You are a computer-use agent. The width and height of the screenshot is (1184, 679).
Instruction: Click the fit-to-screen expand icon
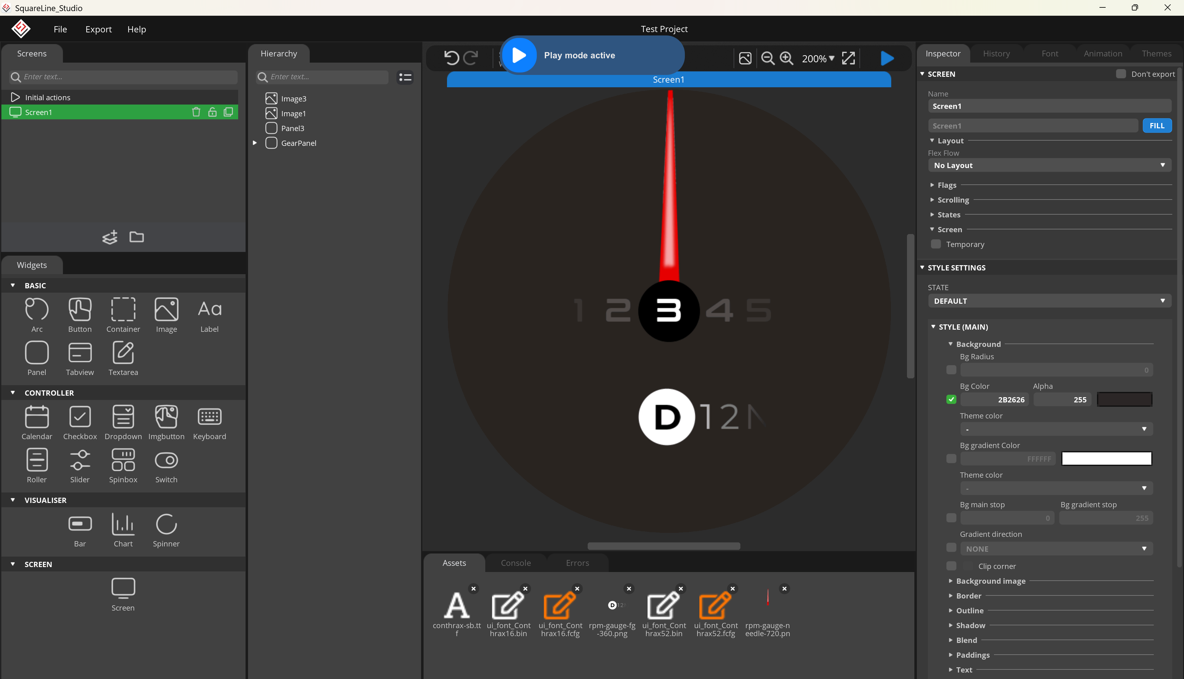tap(849, 58)
